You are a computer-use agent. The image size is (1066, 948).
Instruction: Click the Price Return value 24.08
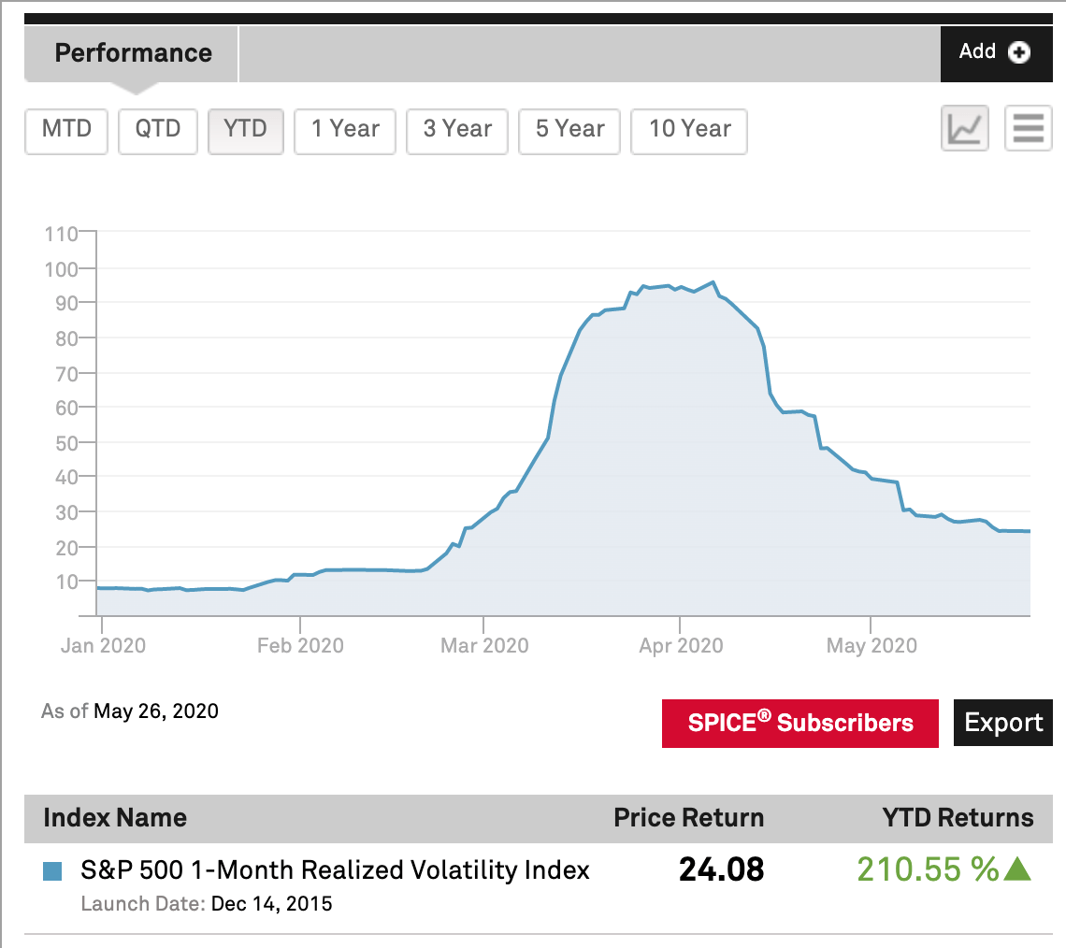click(x=721, y=869)
